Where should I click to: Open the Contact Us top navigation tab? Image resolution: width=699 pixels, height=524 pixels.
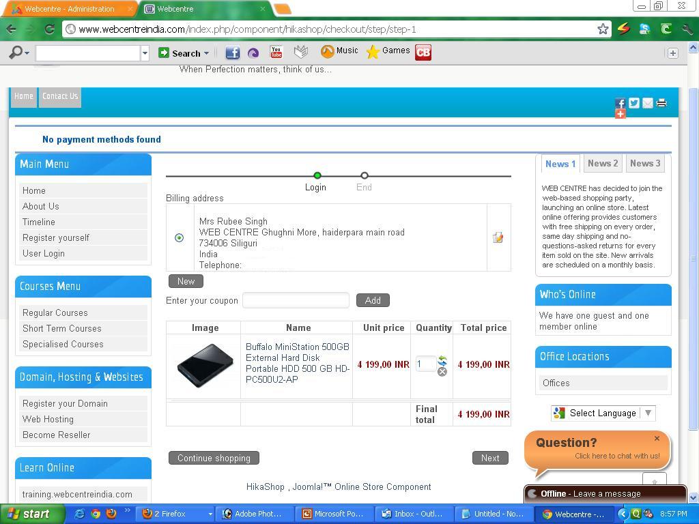click(60, 97)
